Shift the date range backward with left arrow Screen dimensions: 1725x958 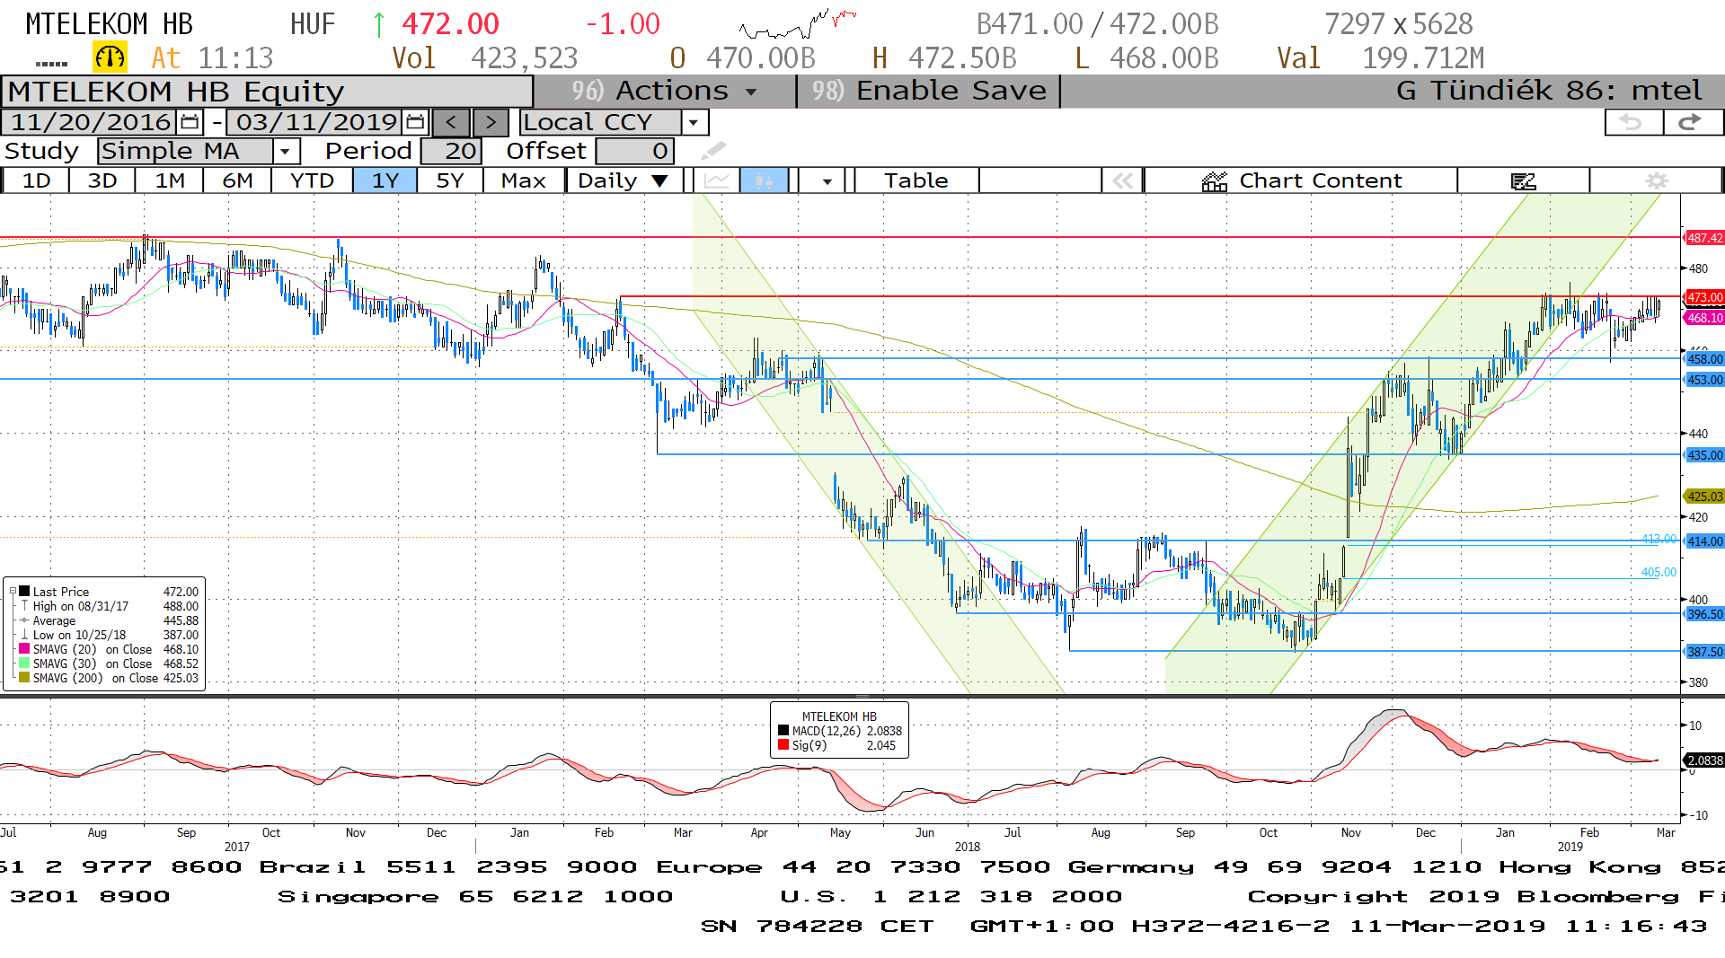pyautogui.click(x=451, y=122)
